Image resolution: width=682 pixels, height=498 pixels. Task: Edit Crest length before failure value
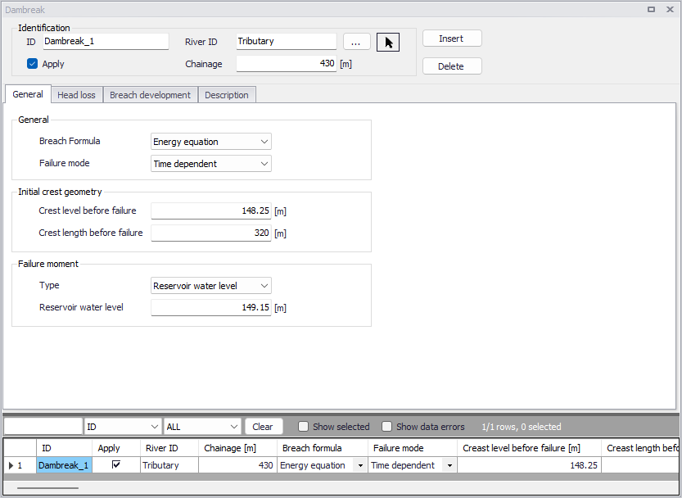pyautogui.click(x=211, y=233)
